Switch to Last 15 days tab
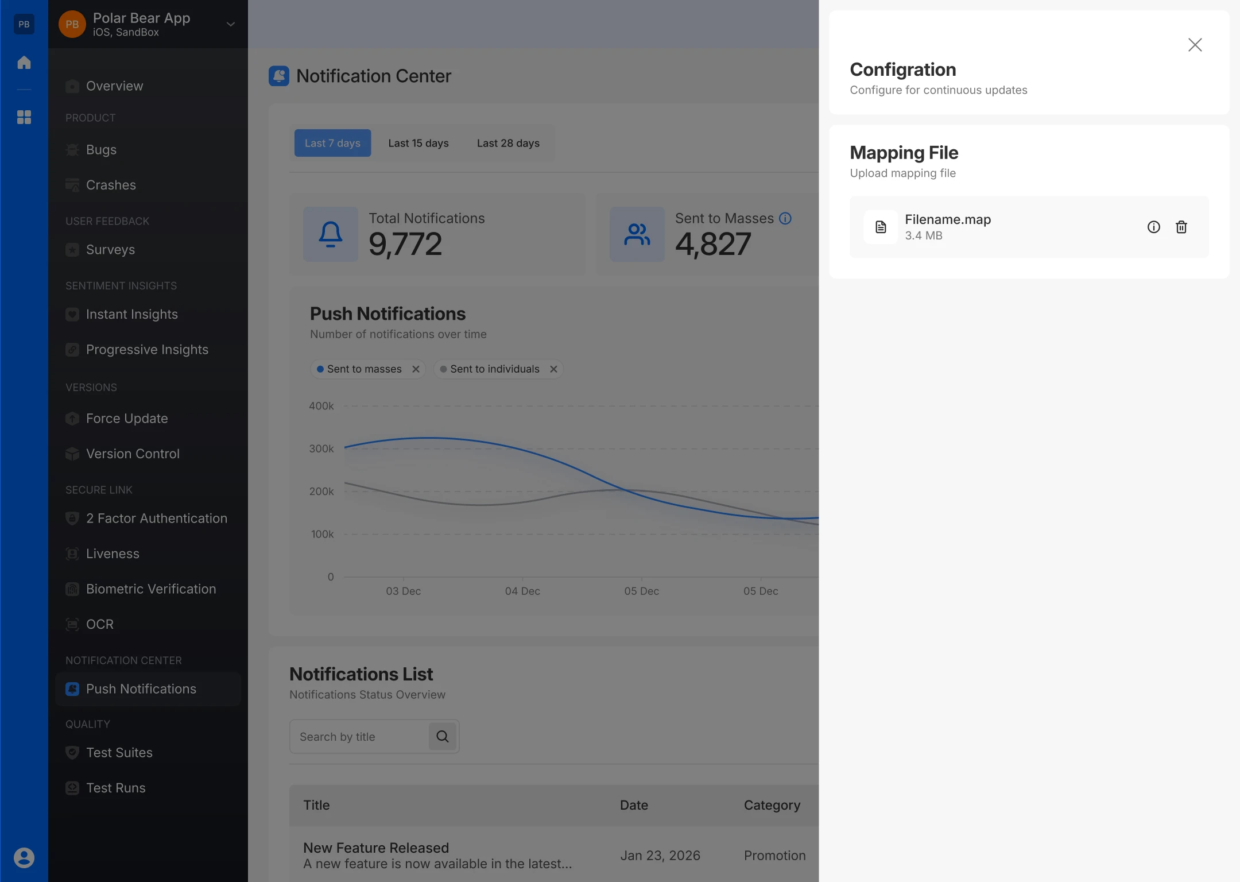The image size is (1240, 882). coord(418,143)
